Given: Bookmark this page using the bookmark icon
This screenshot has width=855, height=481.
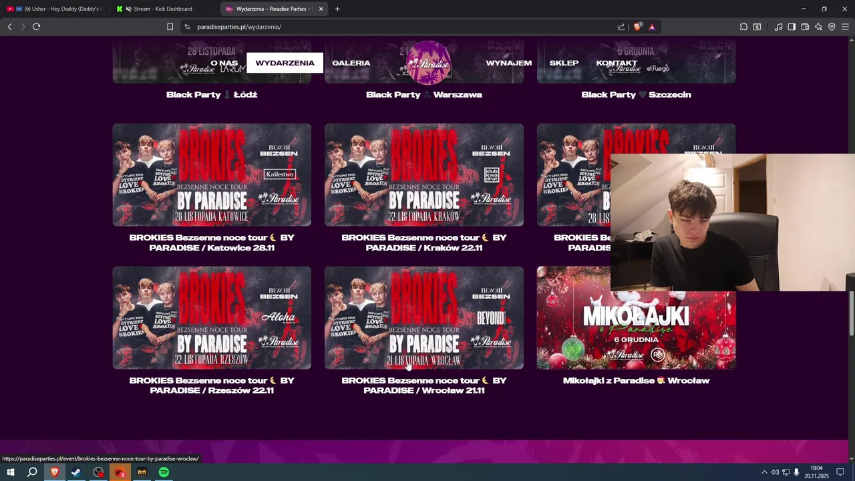Looking at the screenshot, I should coord(170,27).
